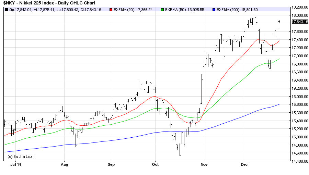The image size is (309, 175).
Task: Click the 15,200.00 price axis label
Action: click(x=300, y=129)
